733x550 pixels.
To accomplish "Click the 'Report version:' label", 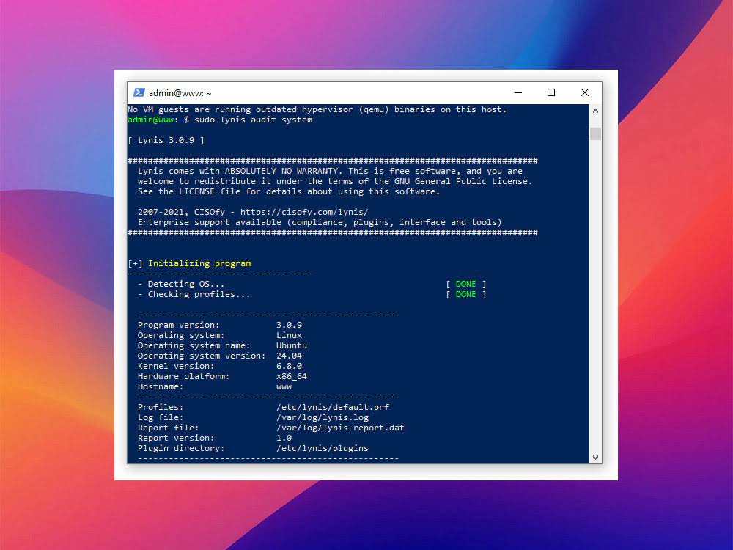I will [176, 439].
